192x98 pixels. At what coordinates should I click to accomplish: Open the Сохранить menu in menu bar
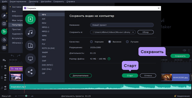click(59, 2)
